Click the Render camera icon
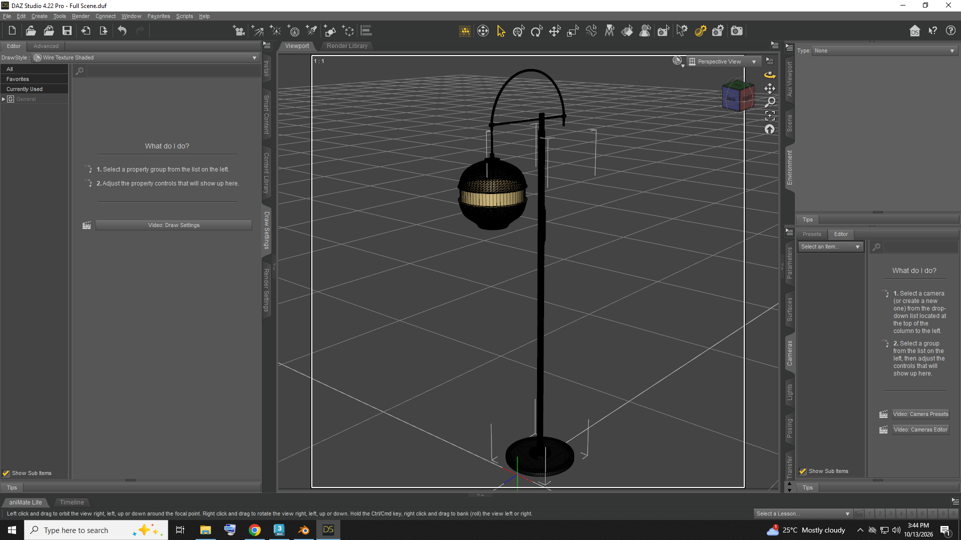961x540 pixels. 737,31
